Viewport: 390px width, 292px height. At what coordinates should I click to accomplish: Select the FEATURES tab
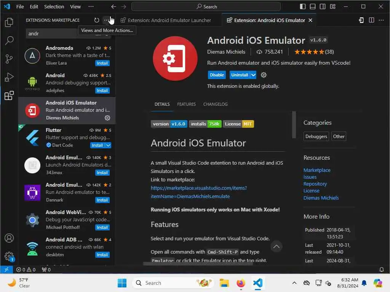186,104
